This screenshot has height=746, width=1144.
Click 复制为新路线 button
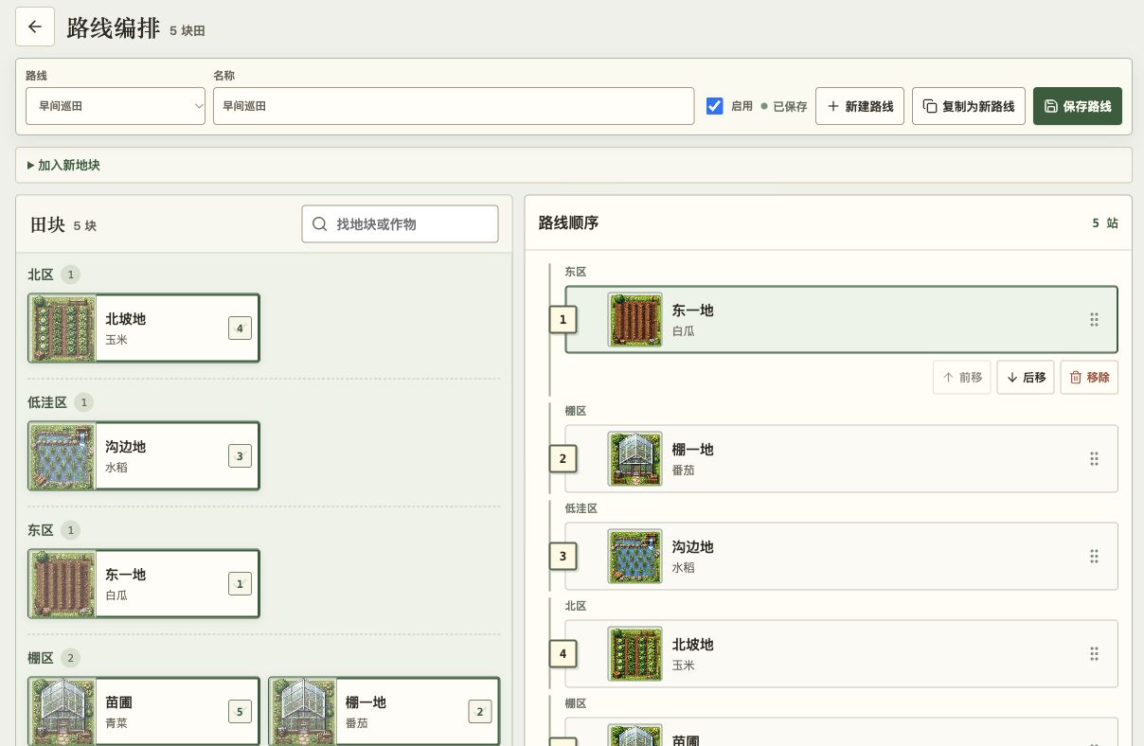tap(969, 106)
